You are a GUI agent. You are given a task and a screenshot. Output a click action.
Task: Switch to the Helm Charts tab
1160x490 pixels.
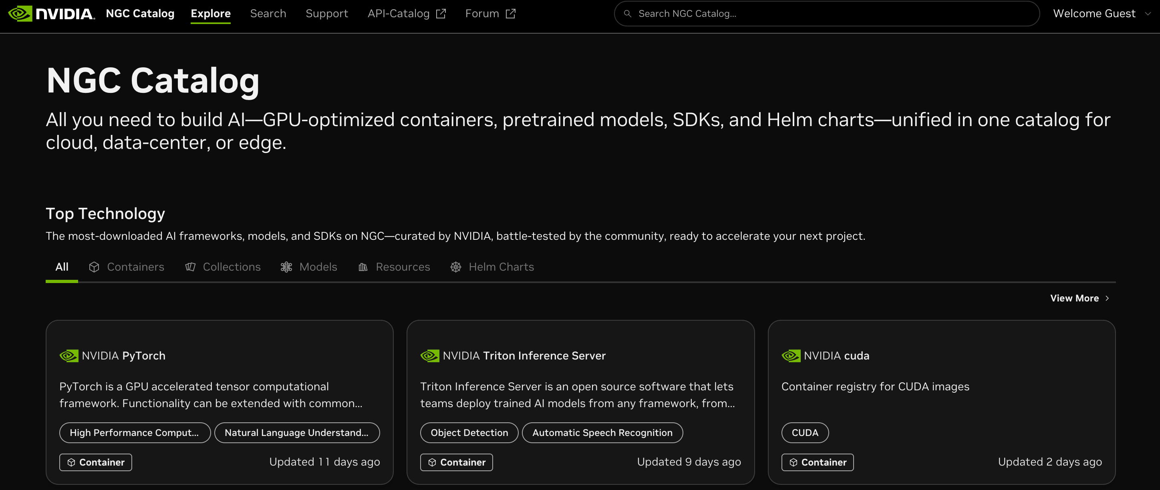coord(492,267)
